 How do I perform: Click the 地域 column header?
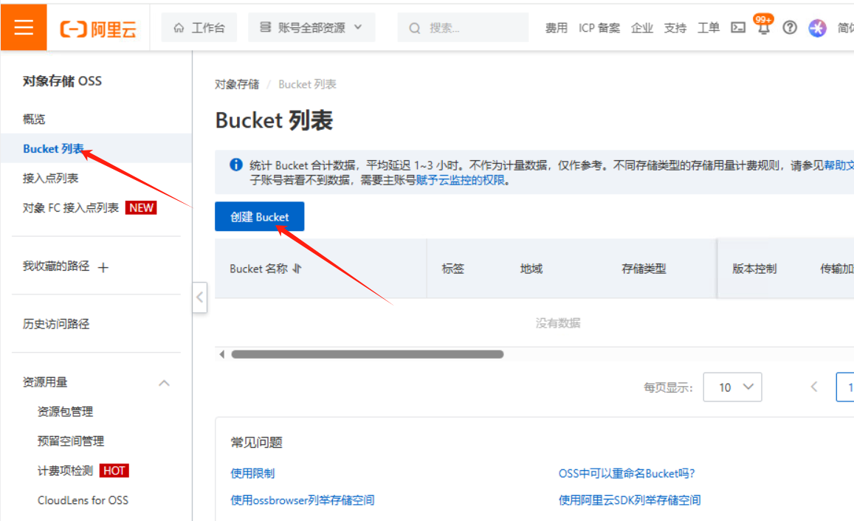531,269
